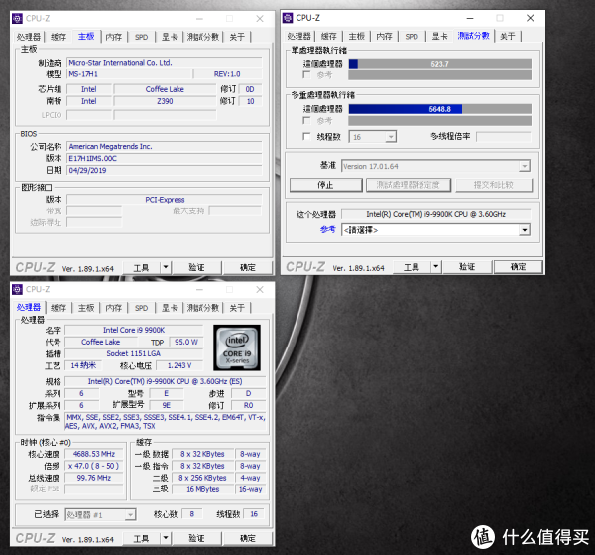595x555 pixels.
Task: Open graphics tab in processor window
Action: click(170, 308)
